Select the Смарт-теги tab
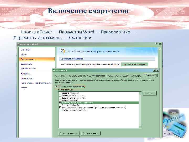The width and height of the screenshot is (189, 142). click(x=151, y=75)
